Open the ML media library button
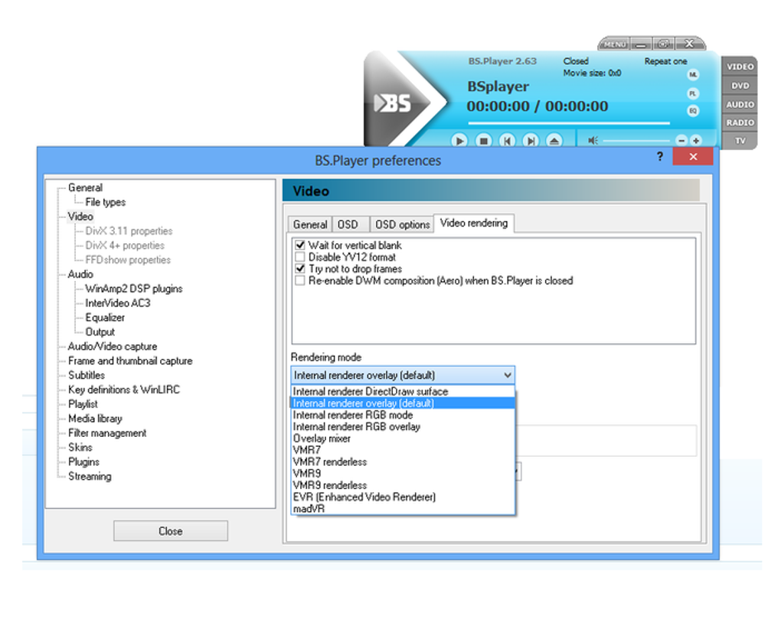 coord(693,75)
